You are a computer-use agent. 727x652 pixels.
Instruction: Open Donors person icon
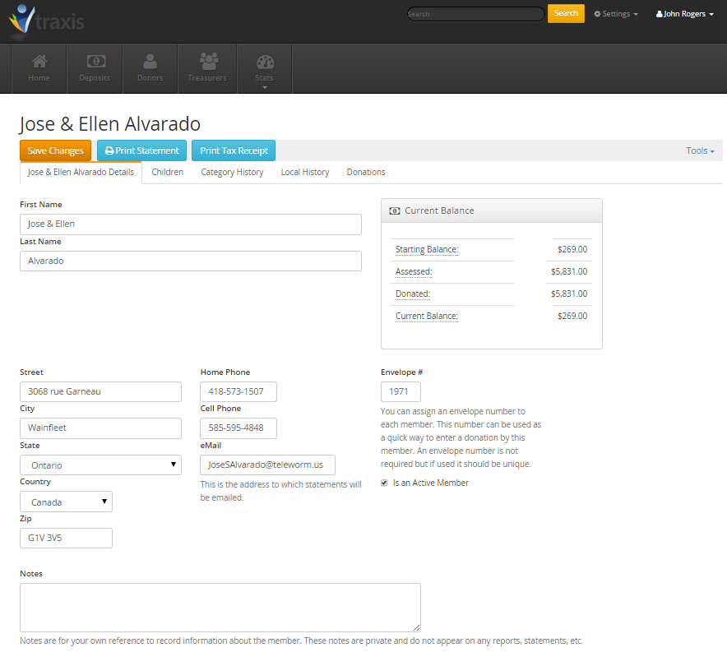pyautogui.click(x=150, y=61)
